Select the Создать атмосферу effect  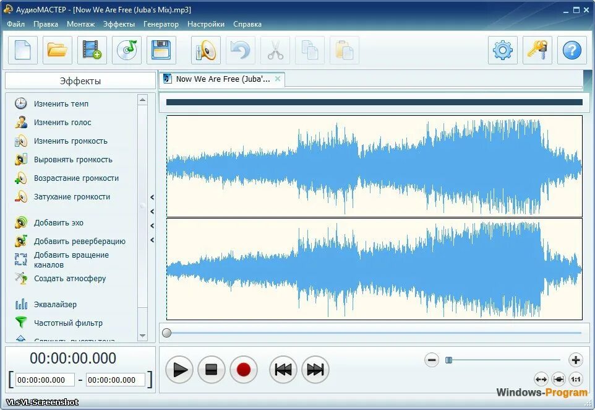tap(70, 279)
